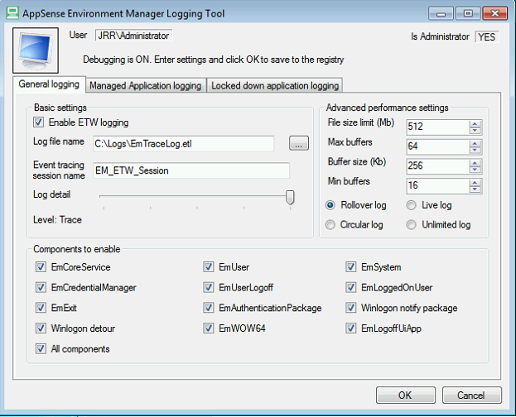Toggle the Winlogon detour checkbox

(x=41, y=328)
